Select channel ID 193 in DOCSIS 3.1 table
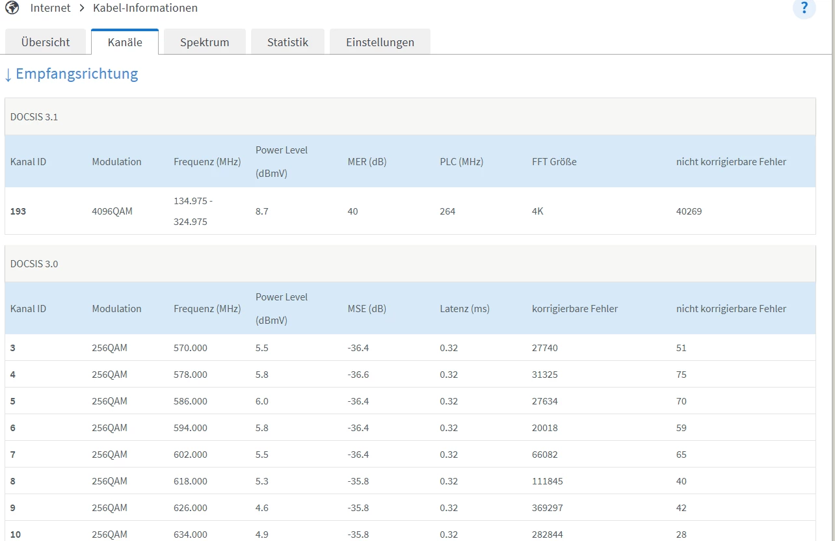This screenshot has width=835, height=541. click(18, 211)
